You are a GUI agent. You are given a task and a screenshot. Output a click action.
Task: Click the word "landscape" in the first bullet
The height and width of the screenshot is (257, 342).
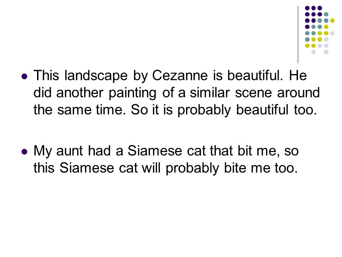tap(96, 76)
